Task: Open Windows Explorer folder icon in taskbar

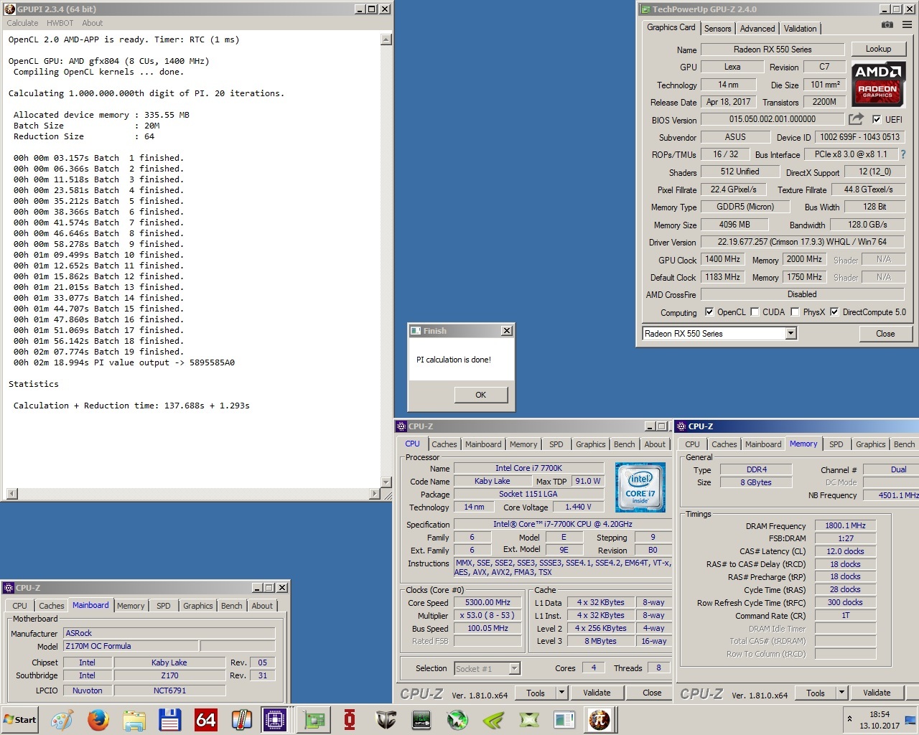Action: (x=134, y=719)
